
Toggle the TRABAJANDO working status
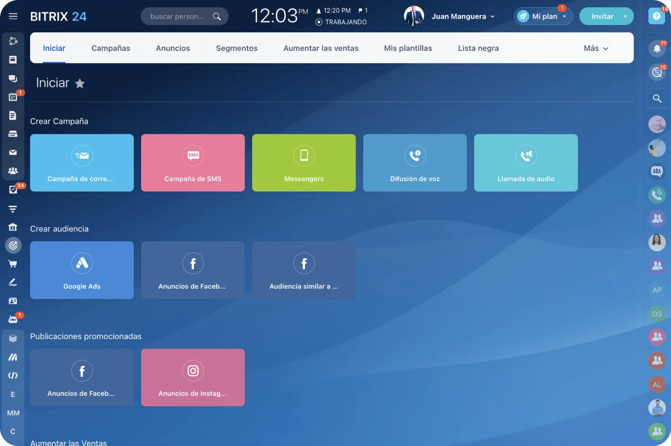tap(341, 21)
